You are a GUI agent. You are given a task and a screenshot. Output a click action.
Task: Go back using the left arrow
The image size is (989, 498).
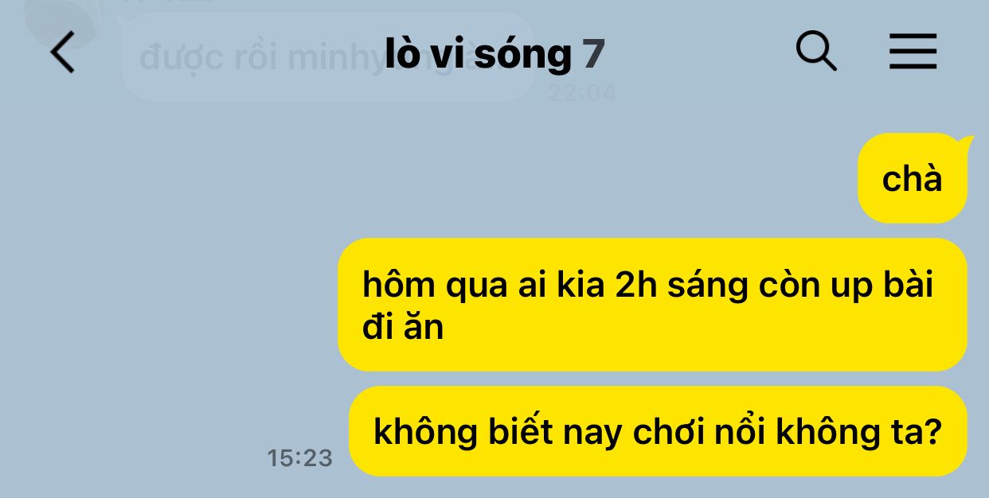click(62, 53)
